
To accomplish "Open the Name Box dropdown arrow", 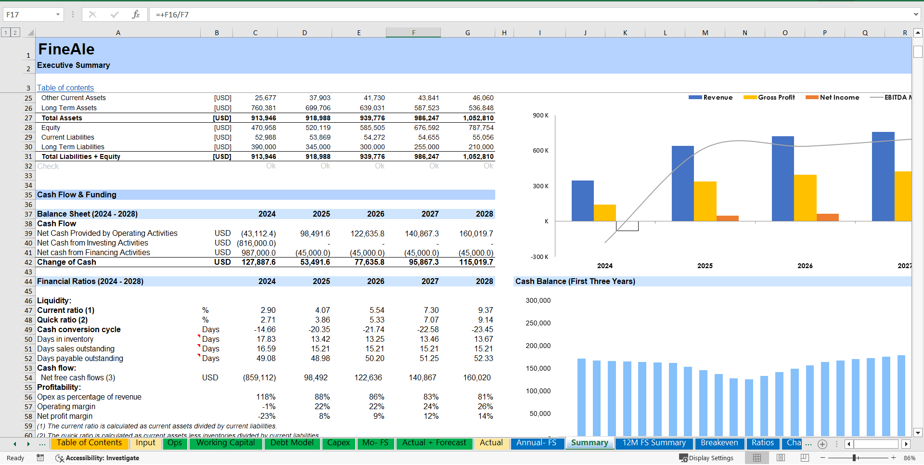I will [x=58, y=14].
